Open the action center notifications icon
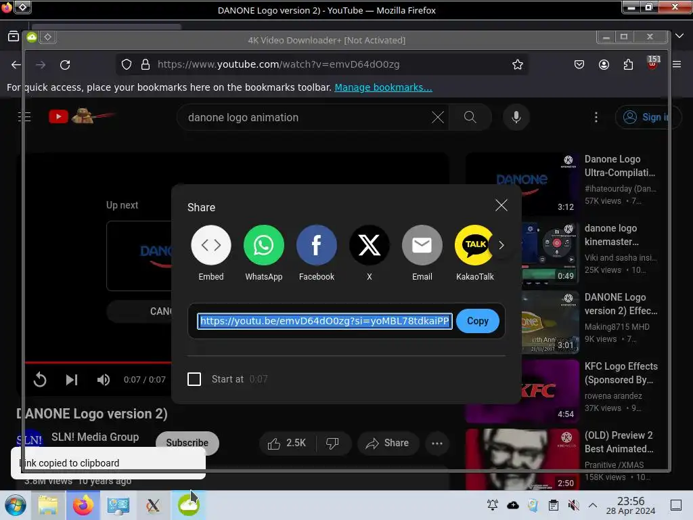Image resolution: width=693 pixels, height=520 pixels. click(676, 505)
